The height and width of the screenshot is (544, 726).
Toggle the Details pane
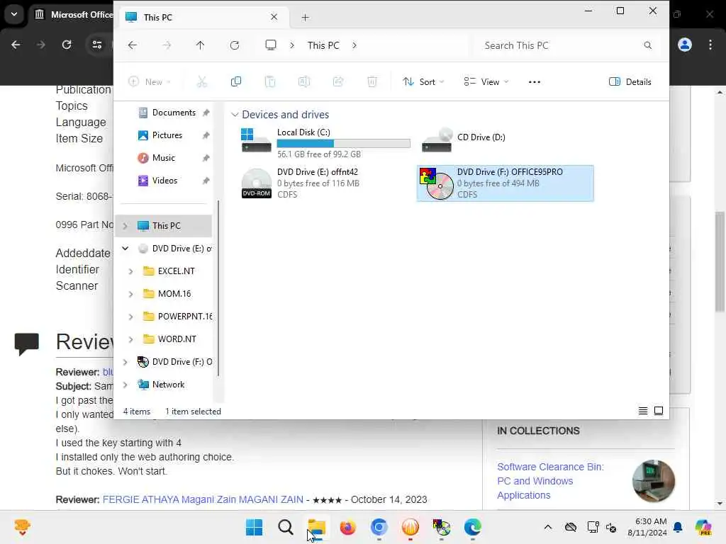tap(630, 82)
